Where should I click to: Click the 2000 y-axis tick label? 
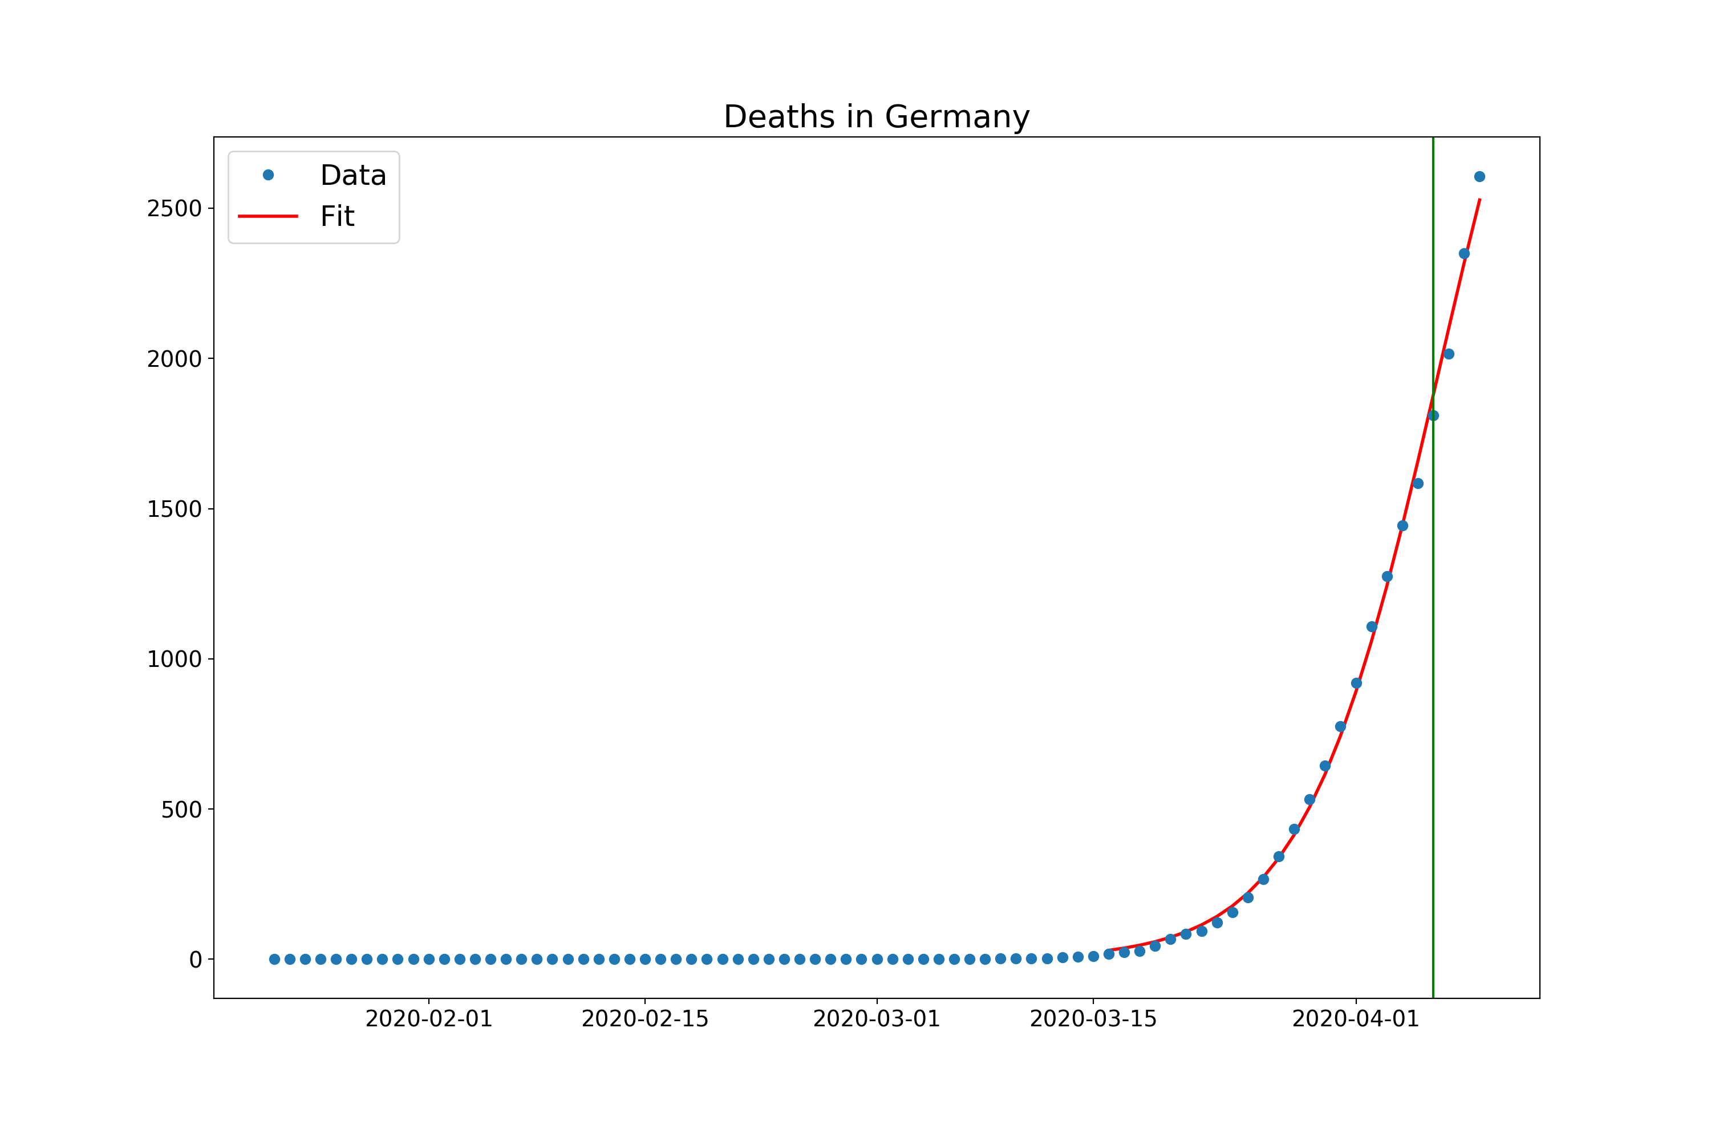[x=174, y=359]
